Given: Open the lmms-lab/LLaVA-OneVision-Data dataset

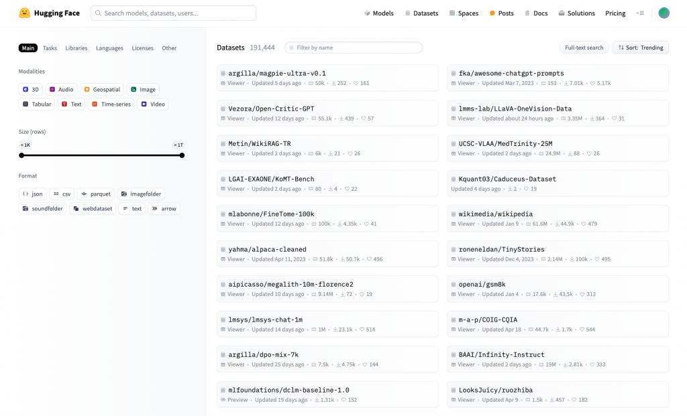Looking at the screenshot, I should [x=558, y=113].
